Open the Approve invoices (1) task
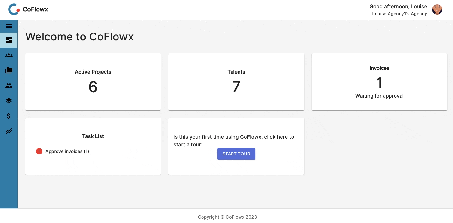 coord(67,151)
